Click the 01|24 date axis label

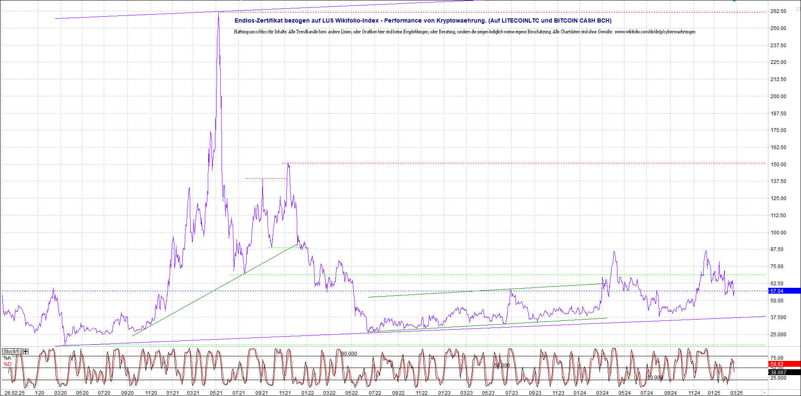580,393
